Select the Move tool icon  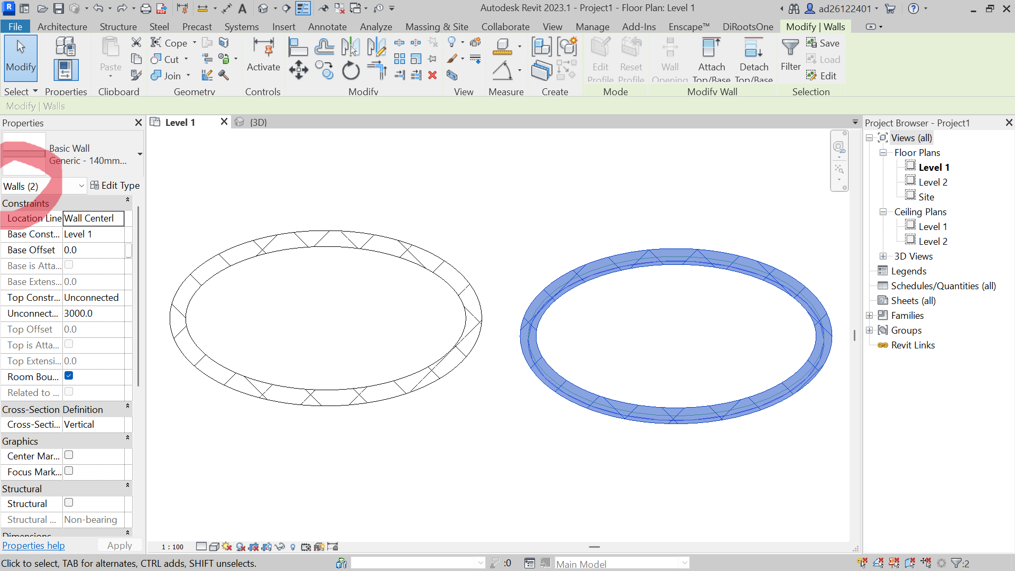(299, 70)
